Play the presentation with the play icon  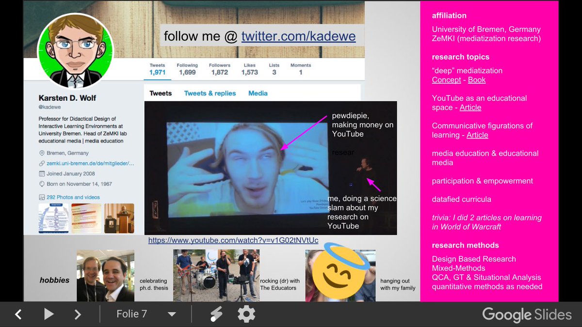[48, 314]
